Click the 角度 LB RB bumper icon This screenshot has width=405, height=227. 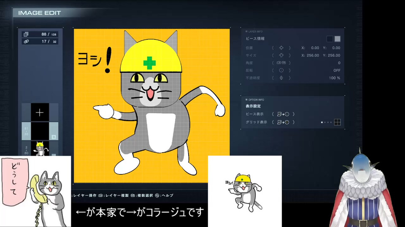coord(281,63)
